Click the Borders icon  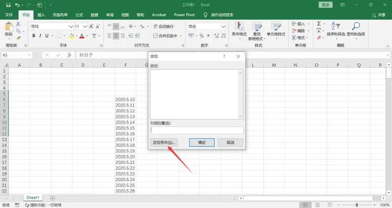click(59, 36)
